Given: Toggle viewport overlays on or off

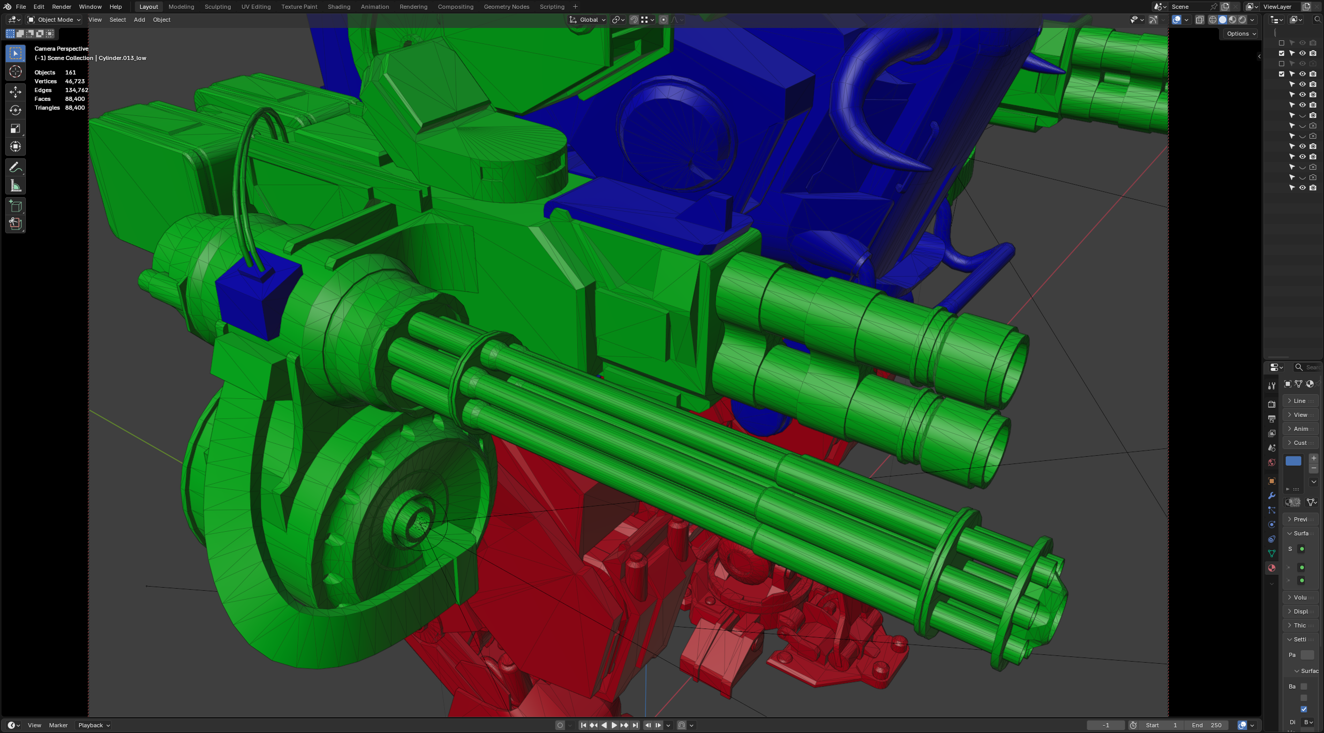Looking at the screenshot, I should point(1177,20).
